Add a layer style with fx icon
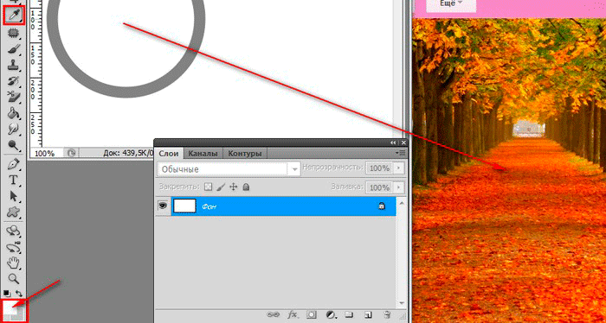 (x=293, y=314)
